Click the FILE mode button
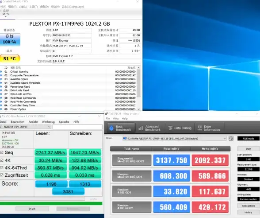This screenshot has height=218, width=260. (248, 138)
